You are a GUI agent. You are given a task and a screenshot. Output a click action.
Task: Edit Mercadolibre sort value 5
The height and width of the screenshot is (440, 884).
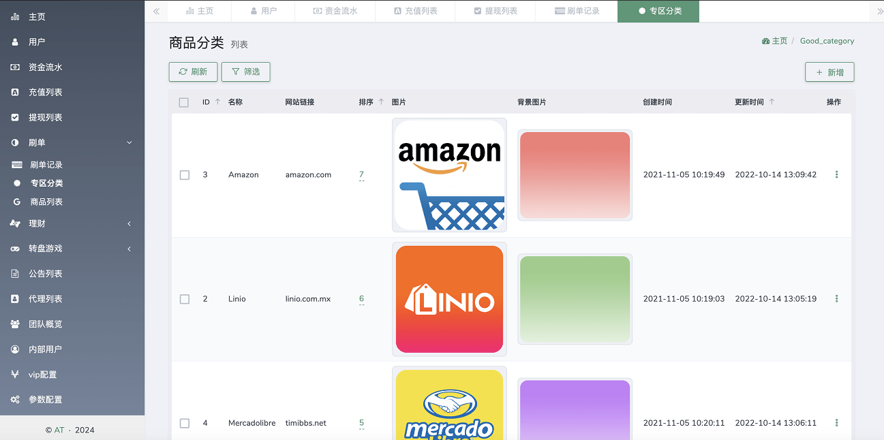click(x=361, y=422)
